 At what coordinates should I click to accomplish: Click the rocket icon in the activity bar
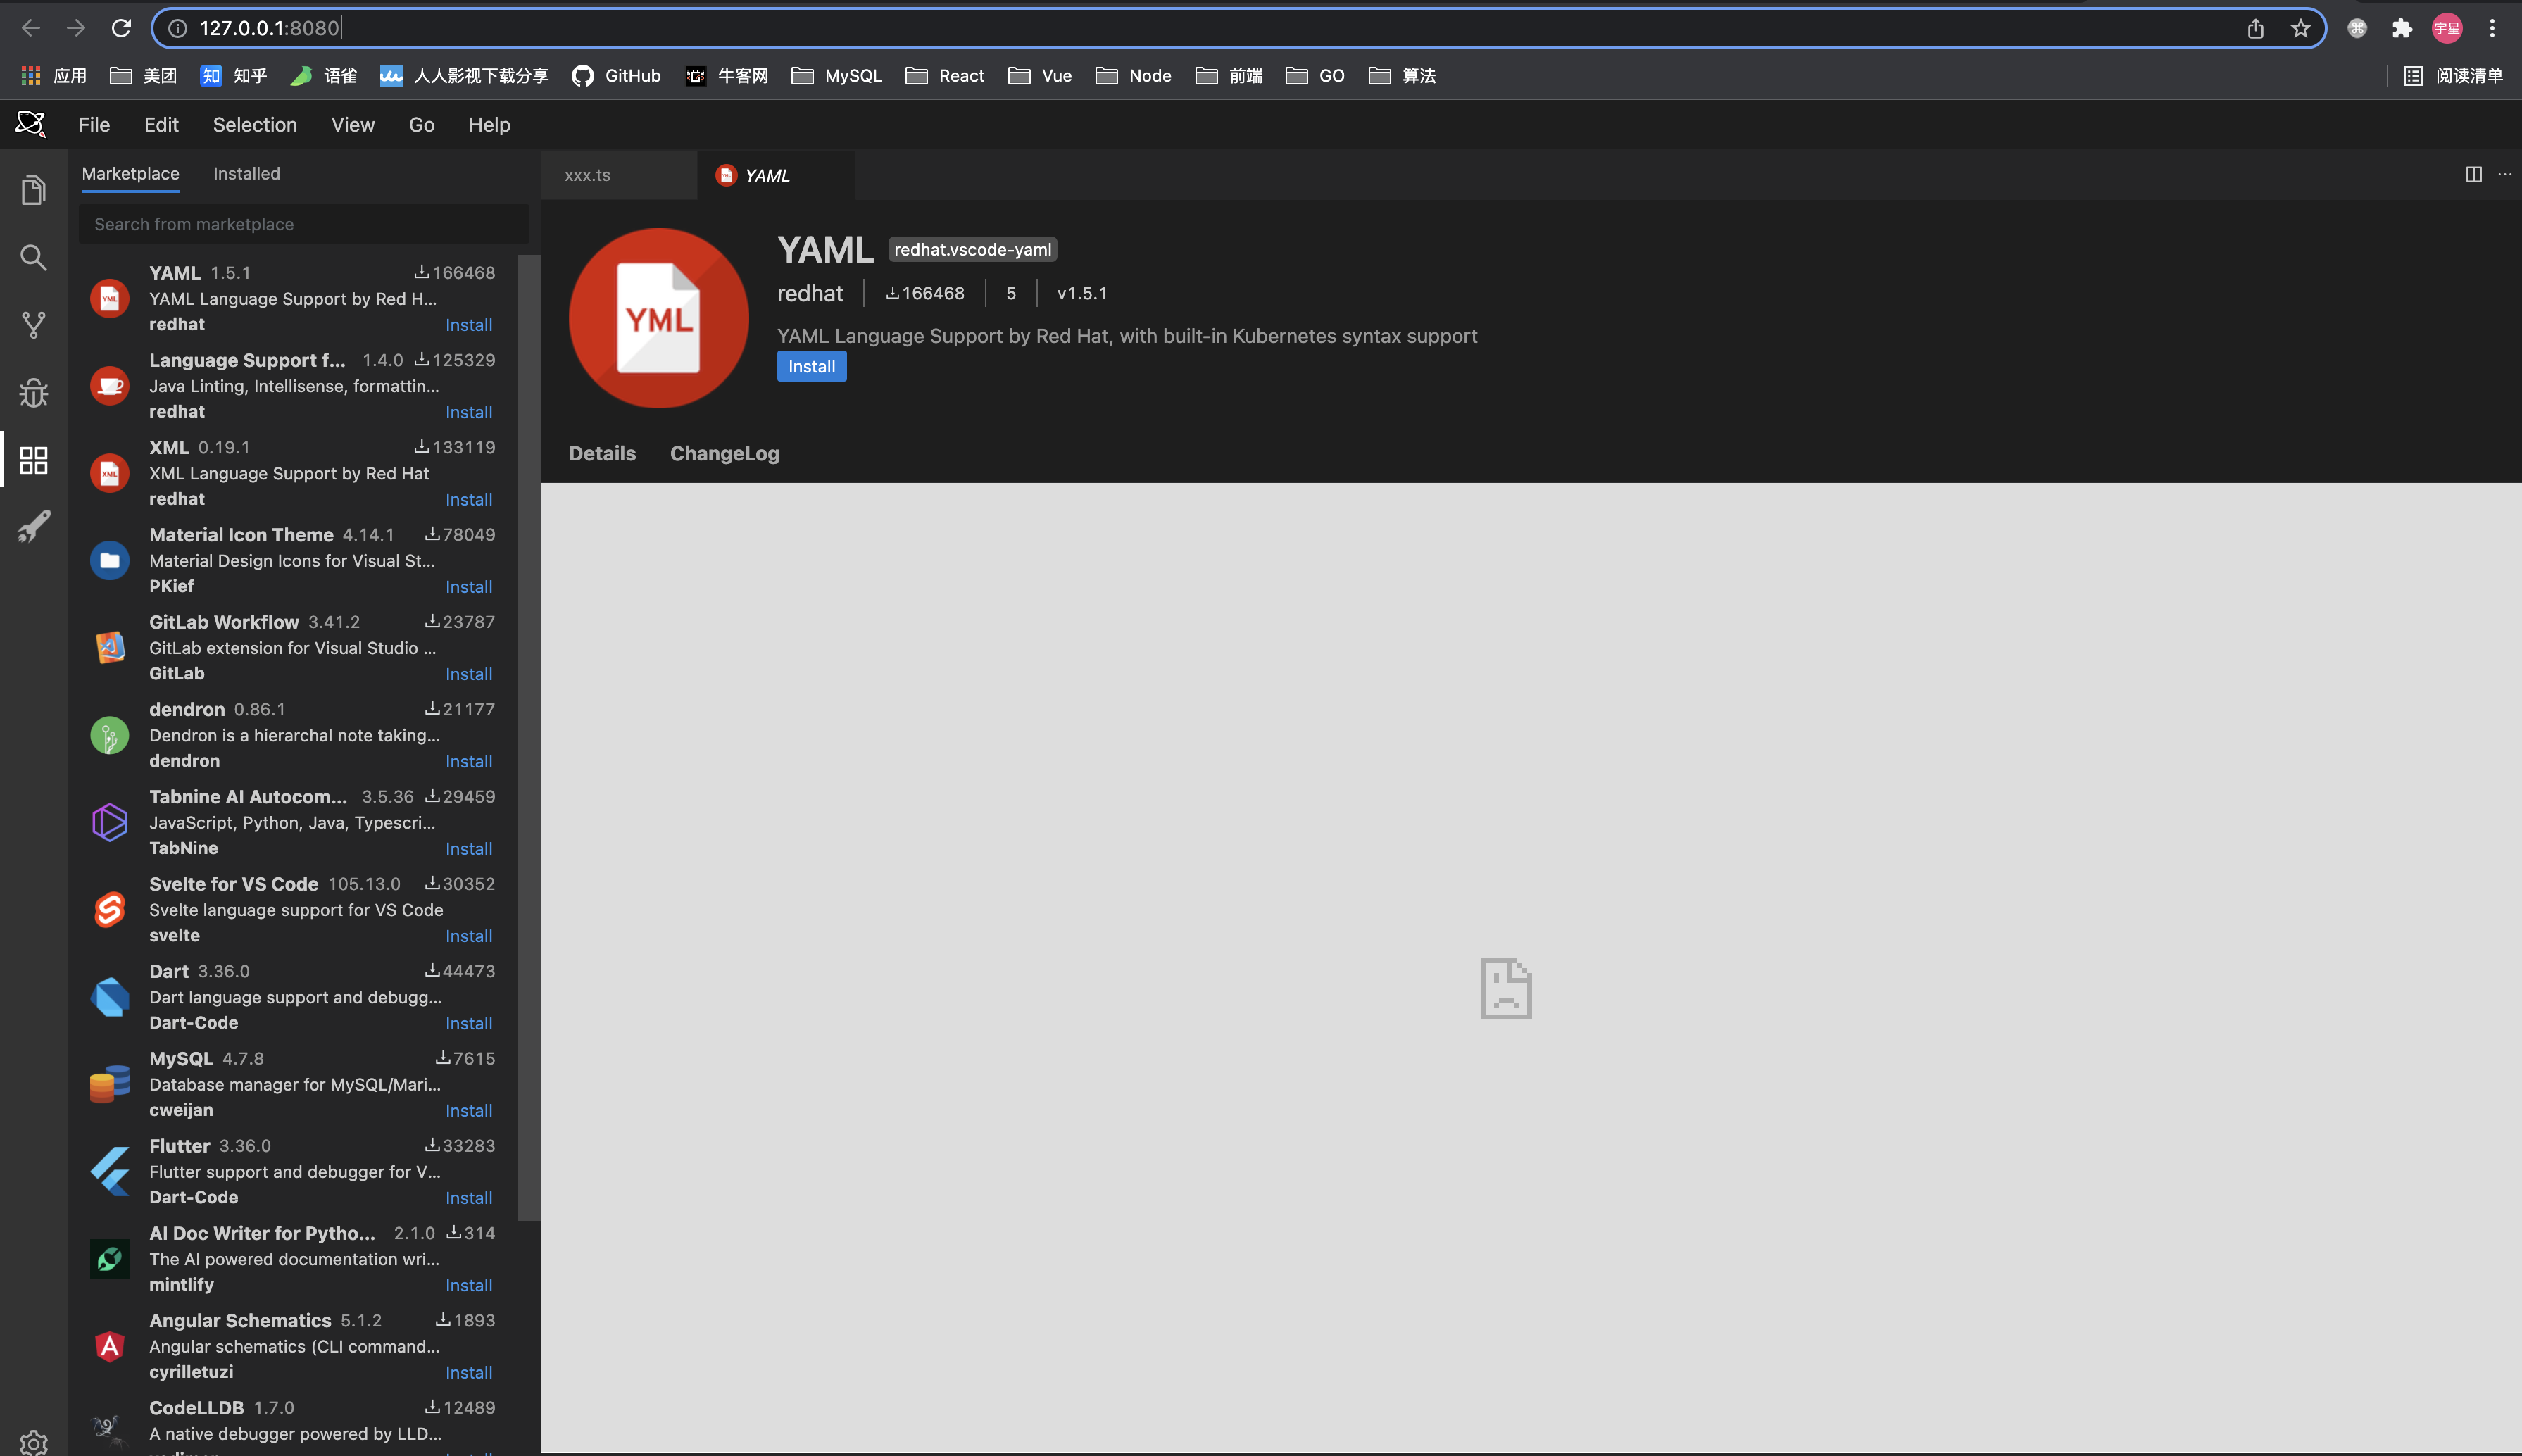pyautogui.click(x=33, y=527)
